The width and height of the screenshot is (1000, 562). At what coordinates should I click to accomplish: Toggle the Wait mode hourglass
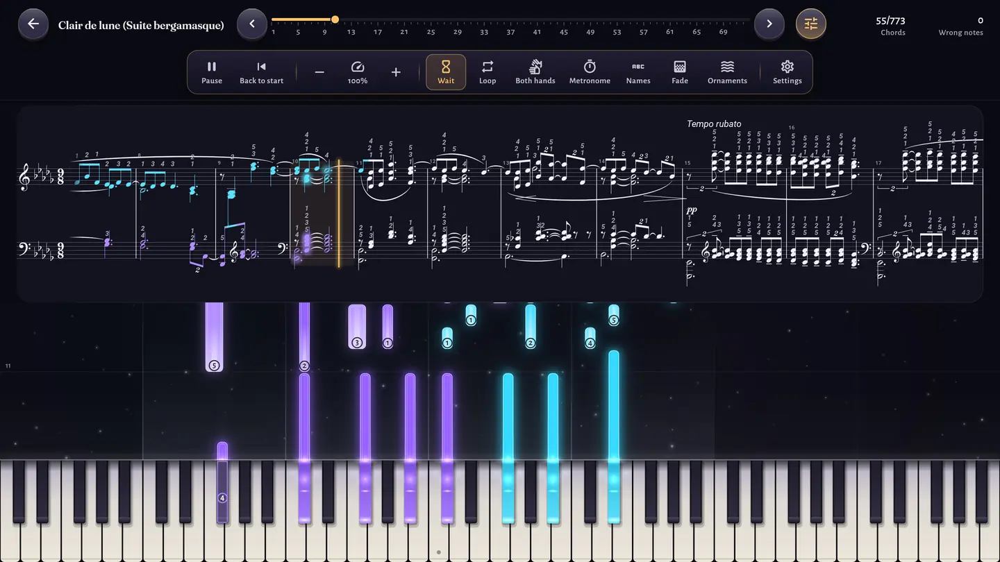click(446, 72)
